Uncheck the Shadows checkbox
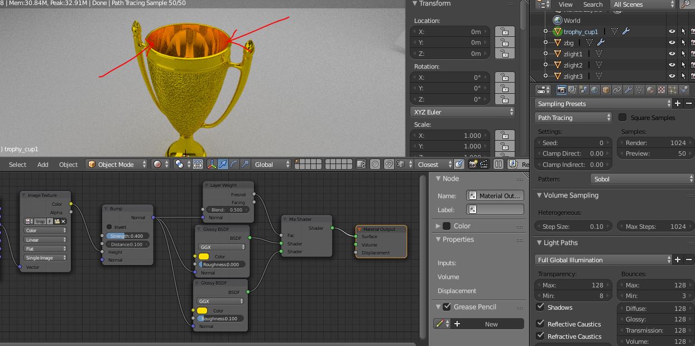The height and width of the screenshot is (346, 695). click(x=540, y=307)
